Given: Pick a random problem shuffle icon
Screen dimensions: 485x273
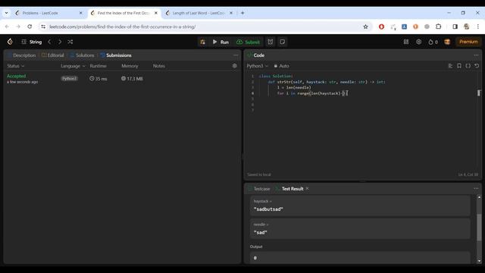Looking at the screenshot, I should click(70, 42).
